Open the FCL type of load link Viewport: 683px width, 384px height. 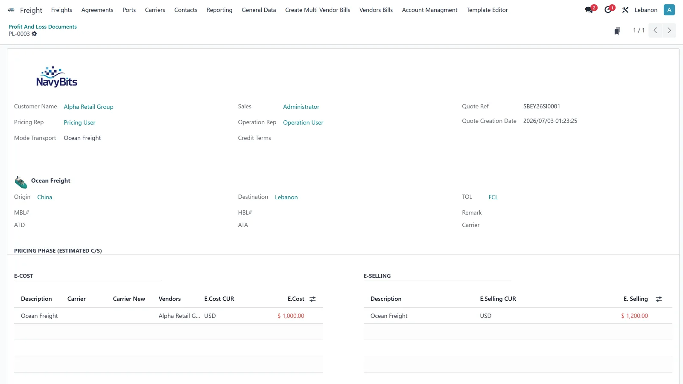[x=493, y=197]
